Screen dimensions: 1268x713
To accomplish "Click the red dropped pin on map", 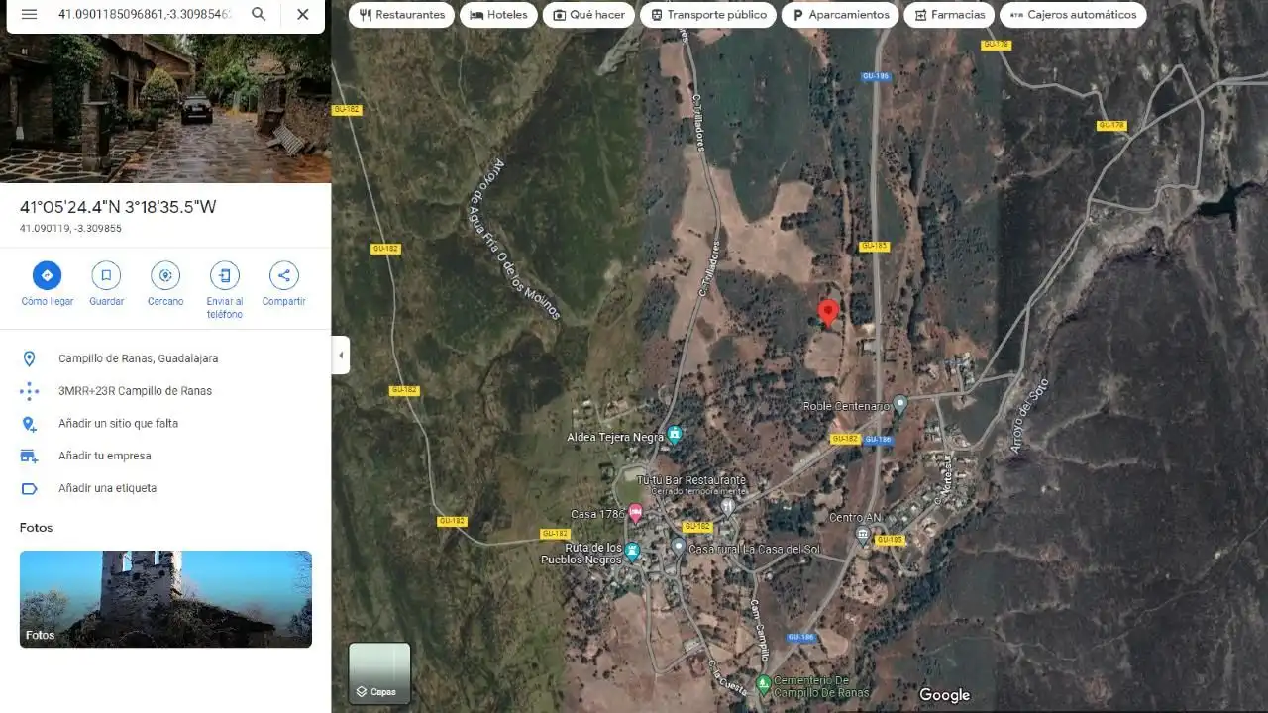I will click(x=828, y=314).
